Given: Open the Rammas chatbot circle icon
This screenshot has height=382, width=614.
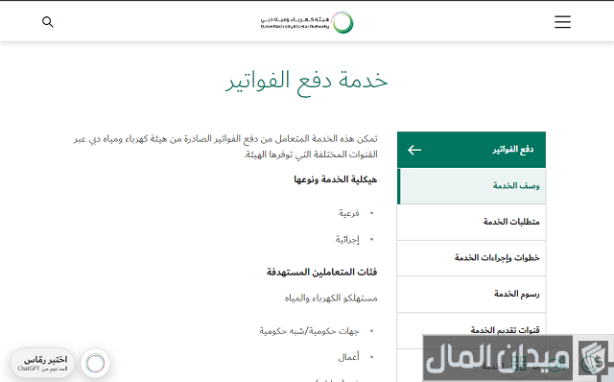Looking at the screenshot, I should click(95, 363).
